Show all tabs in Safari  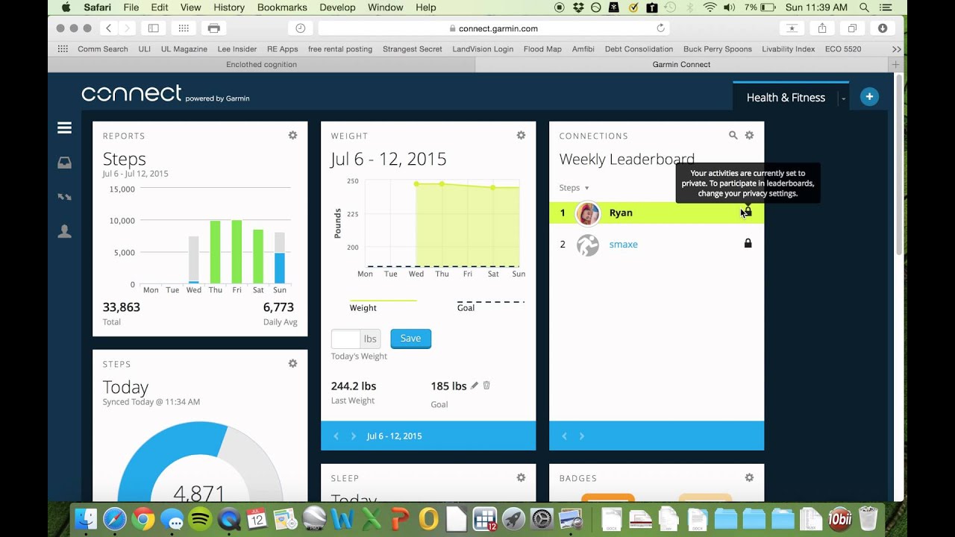(852, 28)
